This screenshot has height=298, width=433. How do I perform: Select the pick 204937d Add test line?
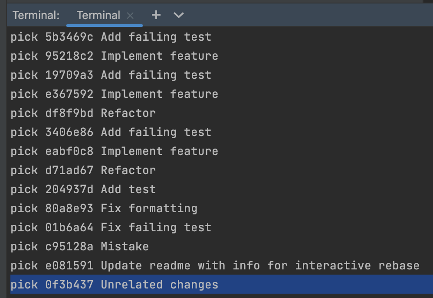coord(82,189)
